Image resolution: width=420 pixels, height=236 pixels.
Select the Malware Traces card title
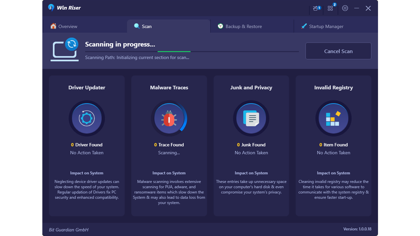pyautogui.click(x=169, y=88)
